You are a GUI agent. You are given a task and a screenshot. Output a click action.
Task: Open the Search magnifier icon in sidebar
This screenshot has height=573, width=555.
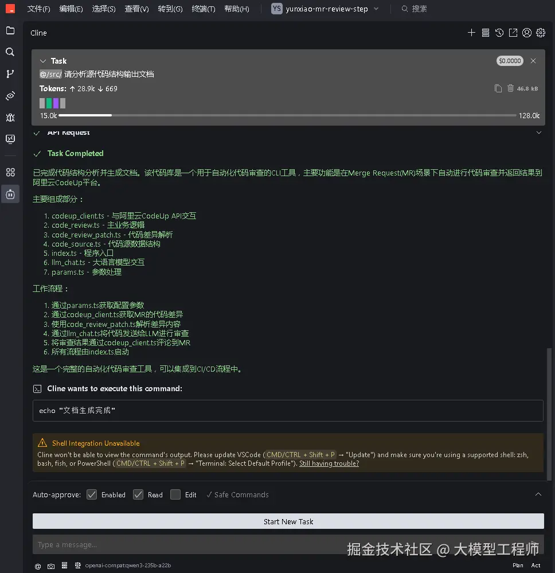pyautogui.click(x=10, y=52)
